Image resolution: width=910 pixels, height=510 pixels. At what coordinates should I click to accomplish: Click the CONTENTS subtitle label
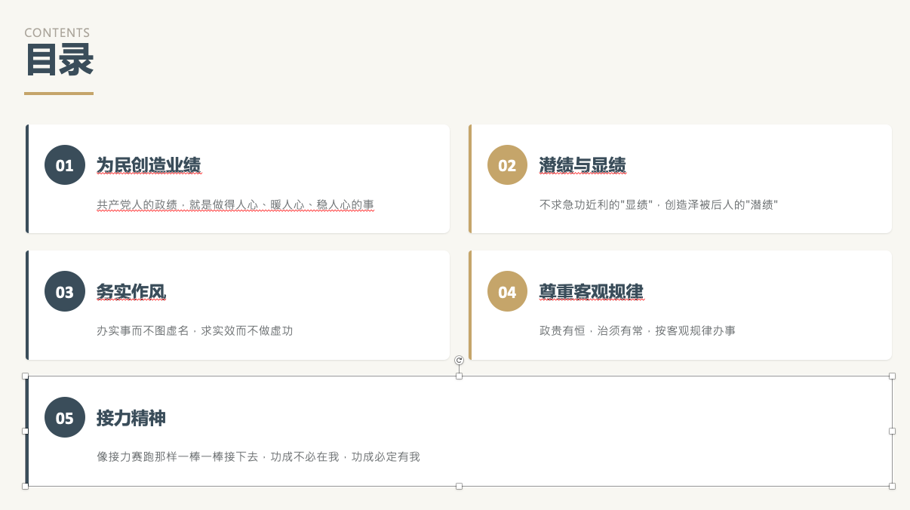[57, 33]
